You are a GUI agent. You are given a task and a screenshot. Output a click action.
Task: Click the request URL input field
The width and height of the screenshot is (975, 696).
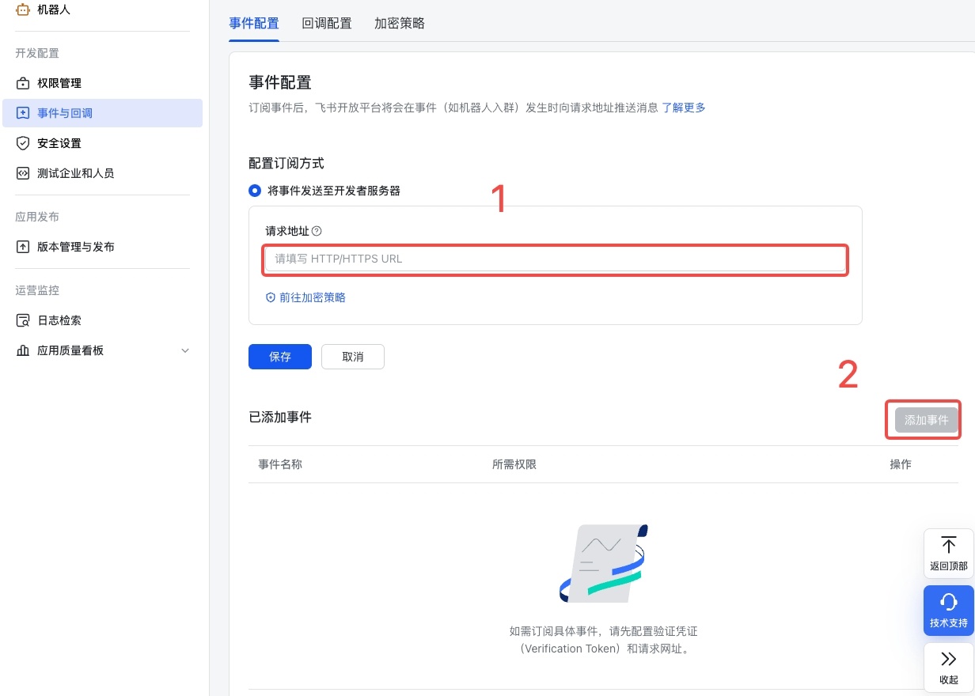(555, 259)
